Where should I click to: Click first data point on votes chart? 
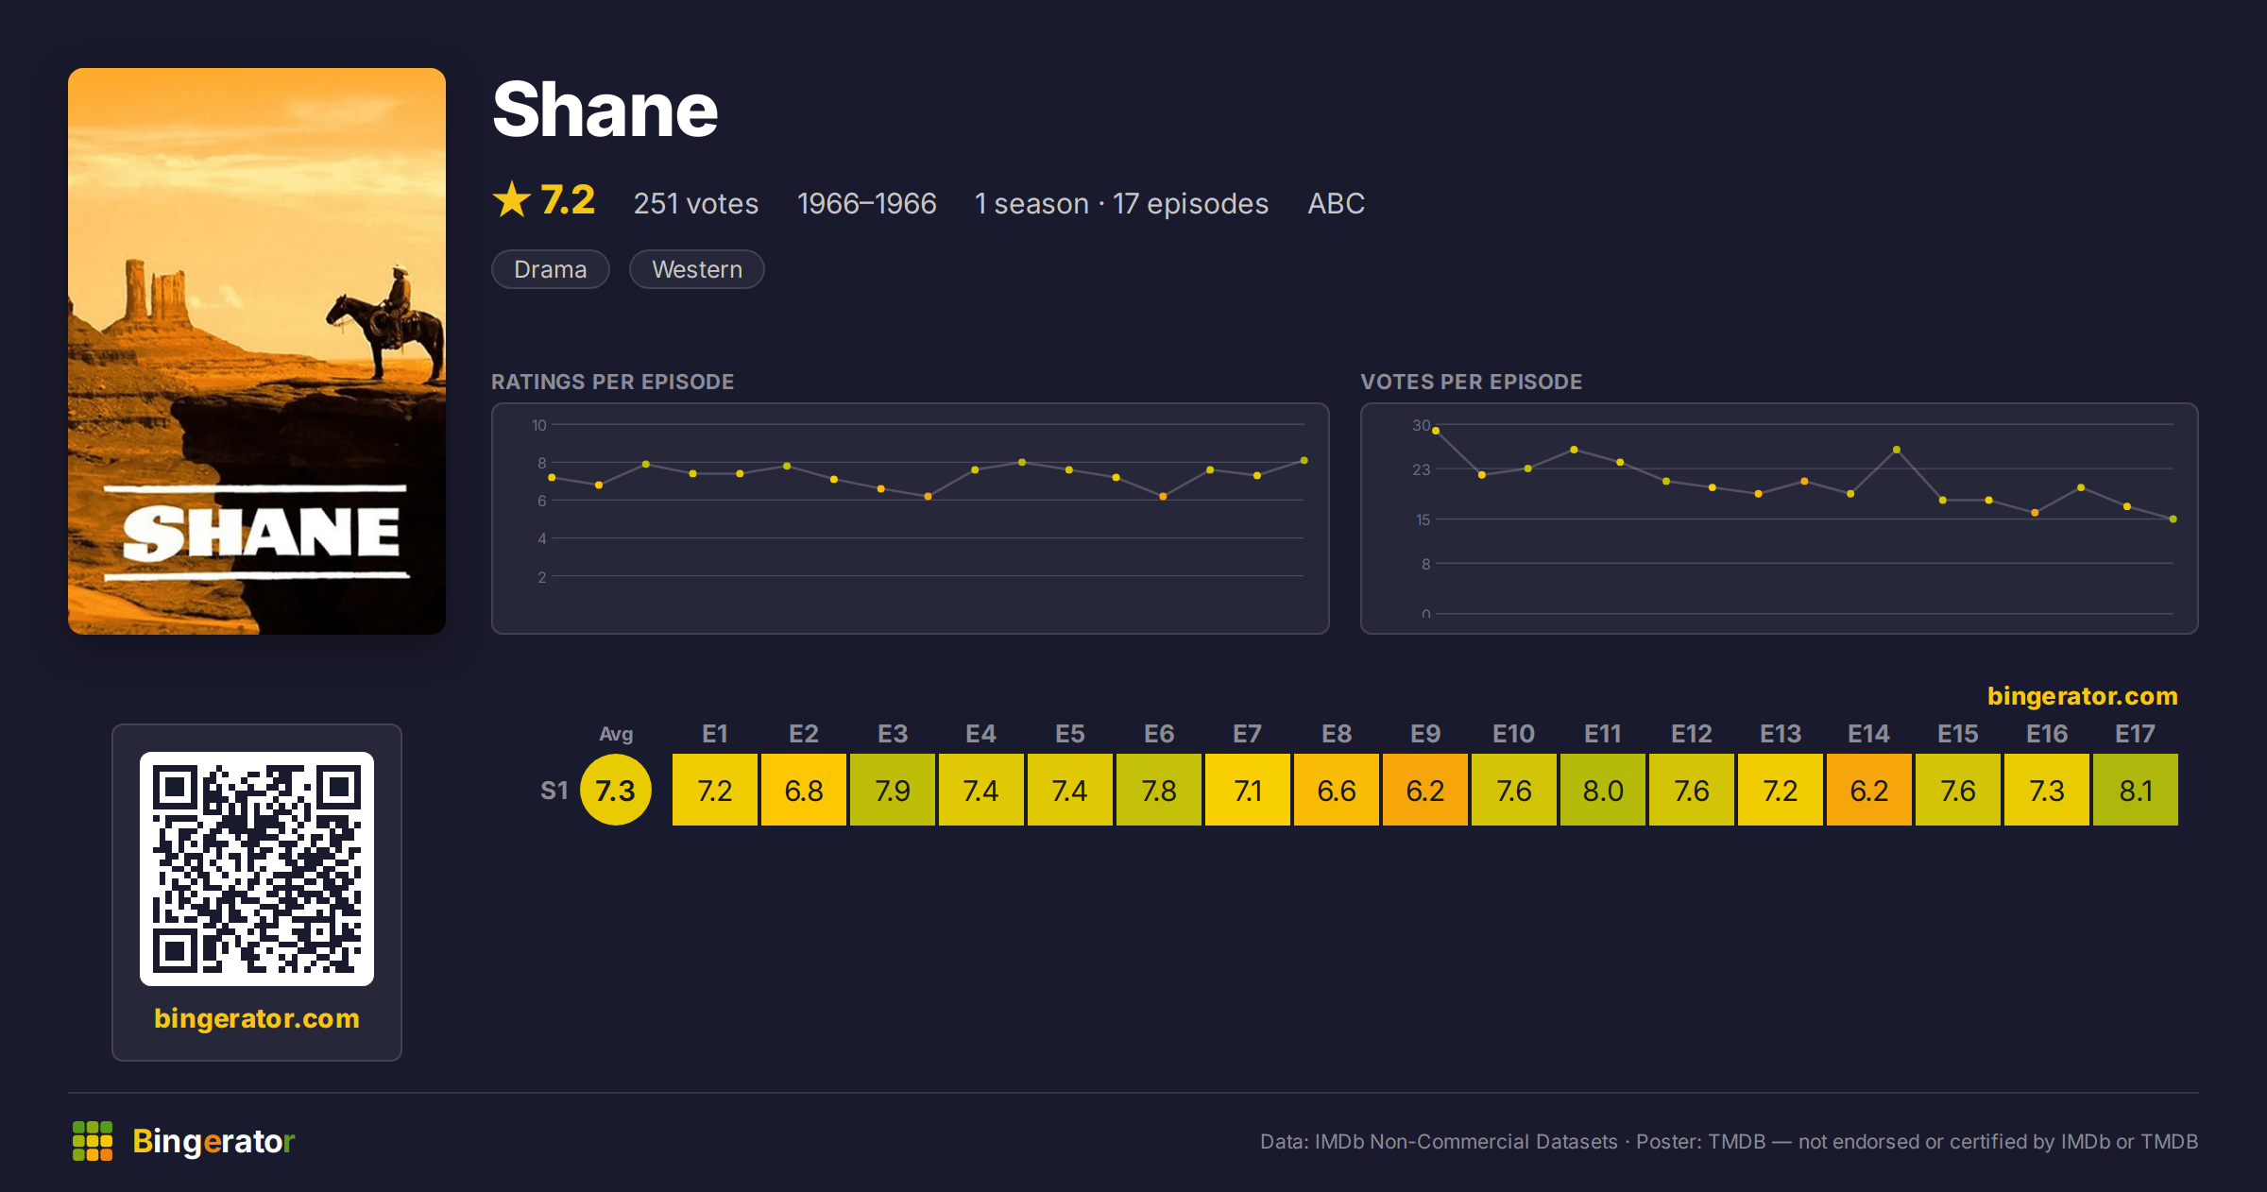point(1436,431)
